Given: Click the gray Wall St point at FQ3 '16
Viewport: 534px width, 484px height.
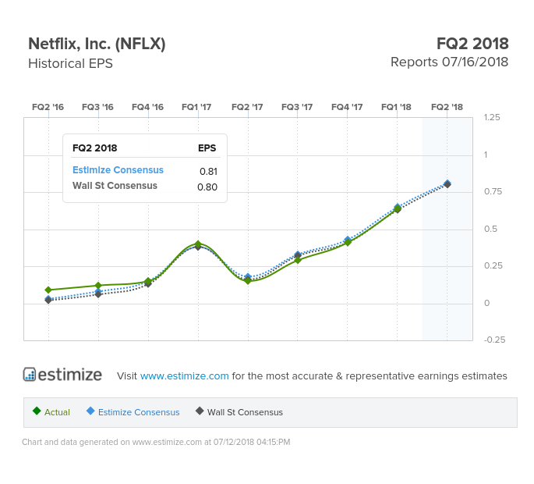Looking at the screenshot, I should 98,294.
